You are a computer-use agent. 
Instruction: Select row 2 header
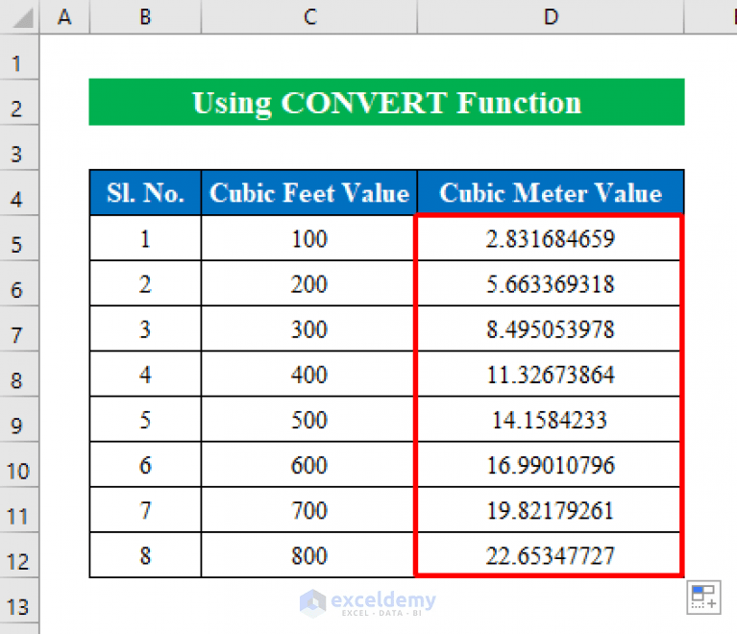pyautogui.click(x=19, y=102)
